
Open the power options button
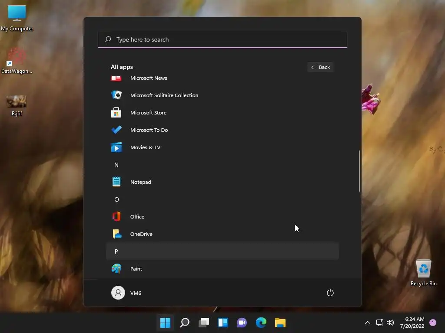click(330, 293)
